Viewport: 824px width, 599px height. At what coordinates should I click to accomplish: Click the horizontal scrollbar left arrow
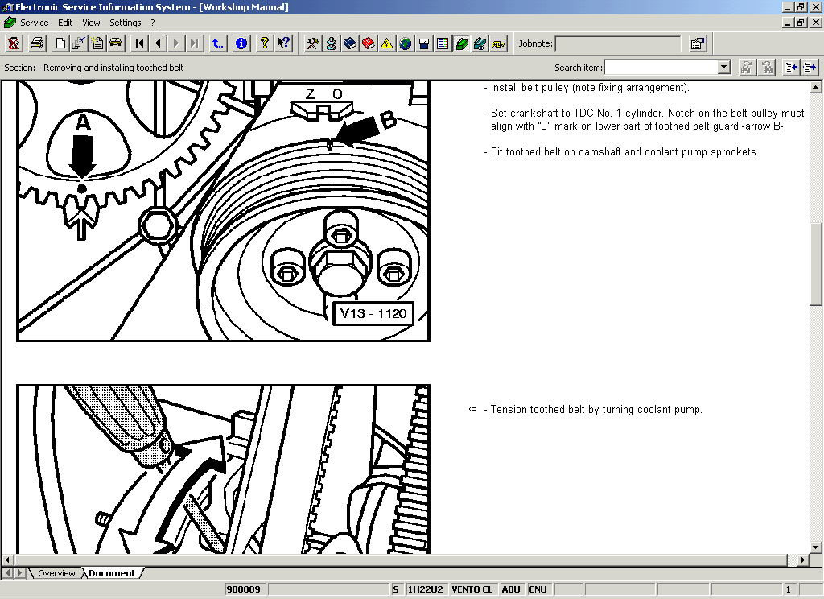7,560
